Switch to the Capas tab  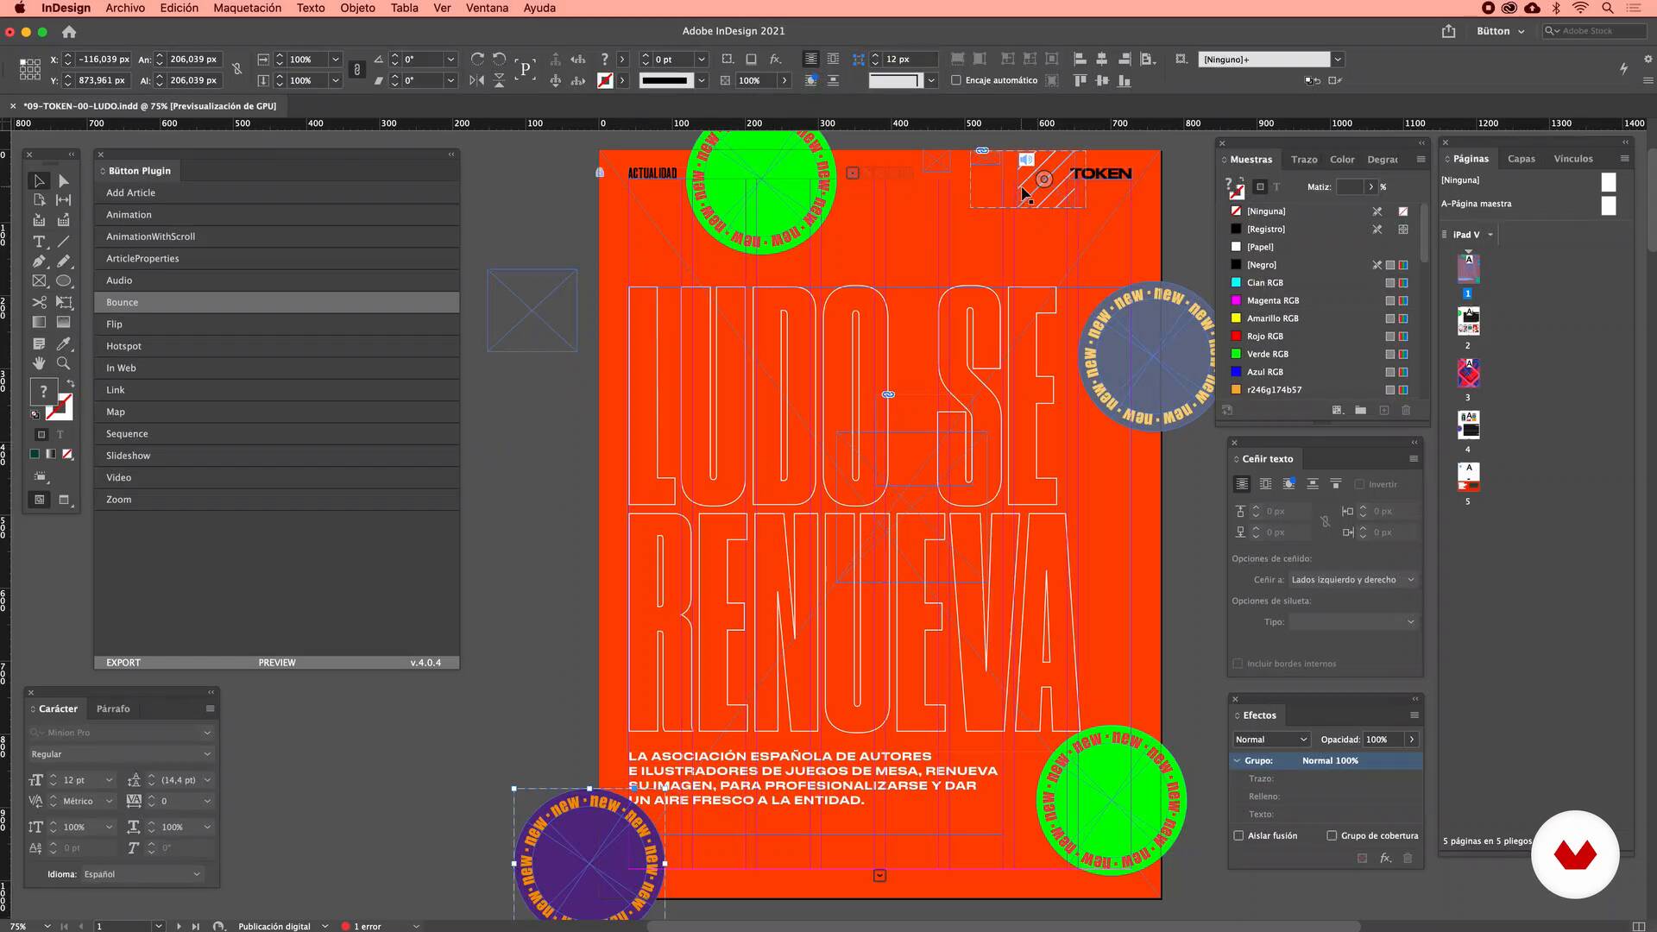1521,159
